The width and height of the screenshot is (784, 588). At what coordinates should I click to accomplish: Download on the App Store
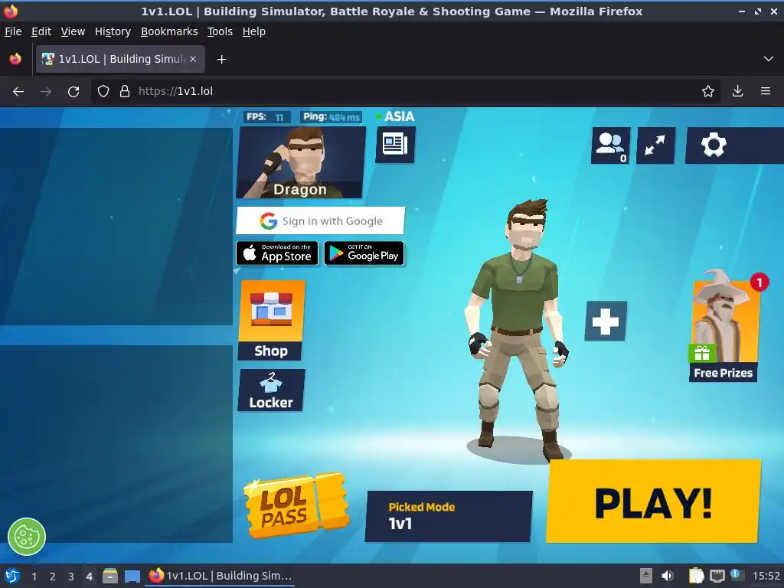pos(277,253)
